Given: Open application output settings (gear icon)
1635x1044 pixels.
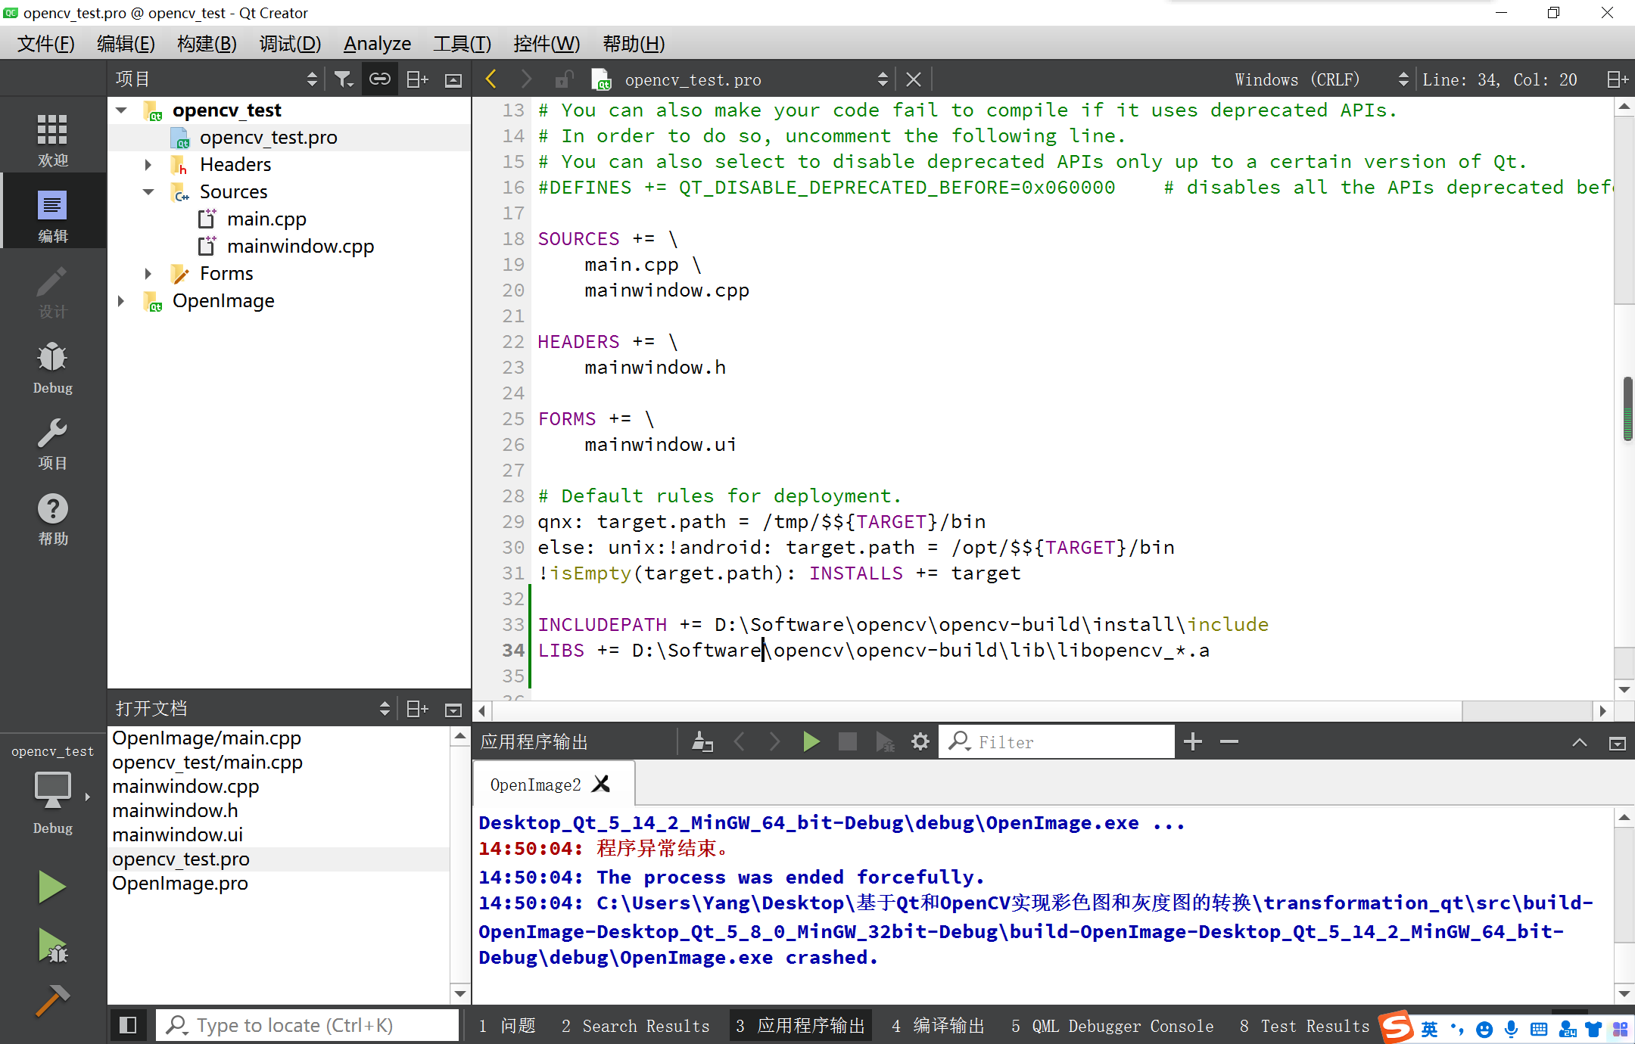Looking at the screenshot, I should [920, 742].
